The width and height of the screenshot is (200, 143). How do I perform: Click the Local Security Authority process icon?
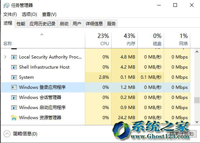14,57
